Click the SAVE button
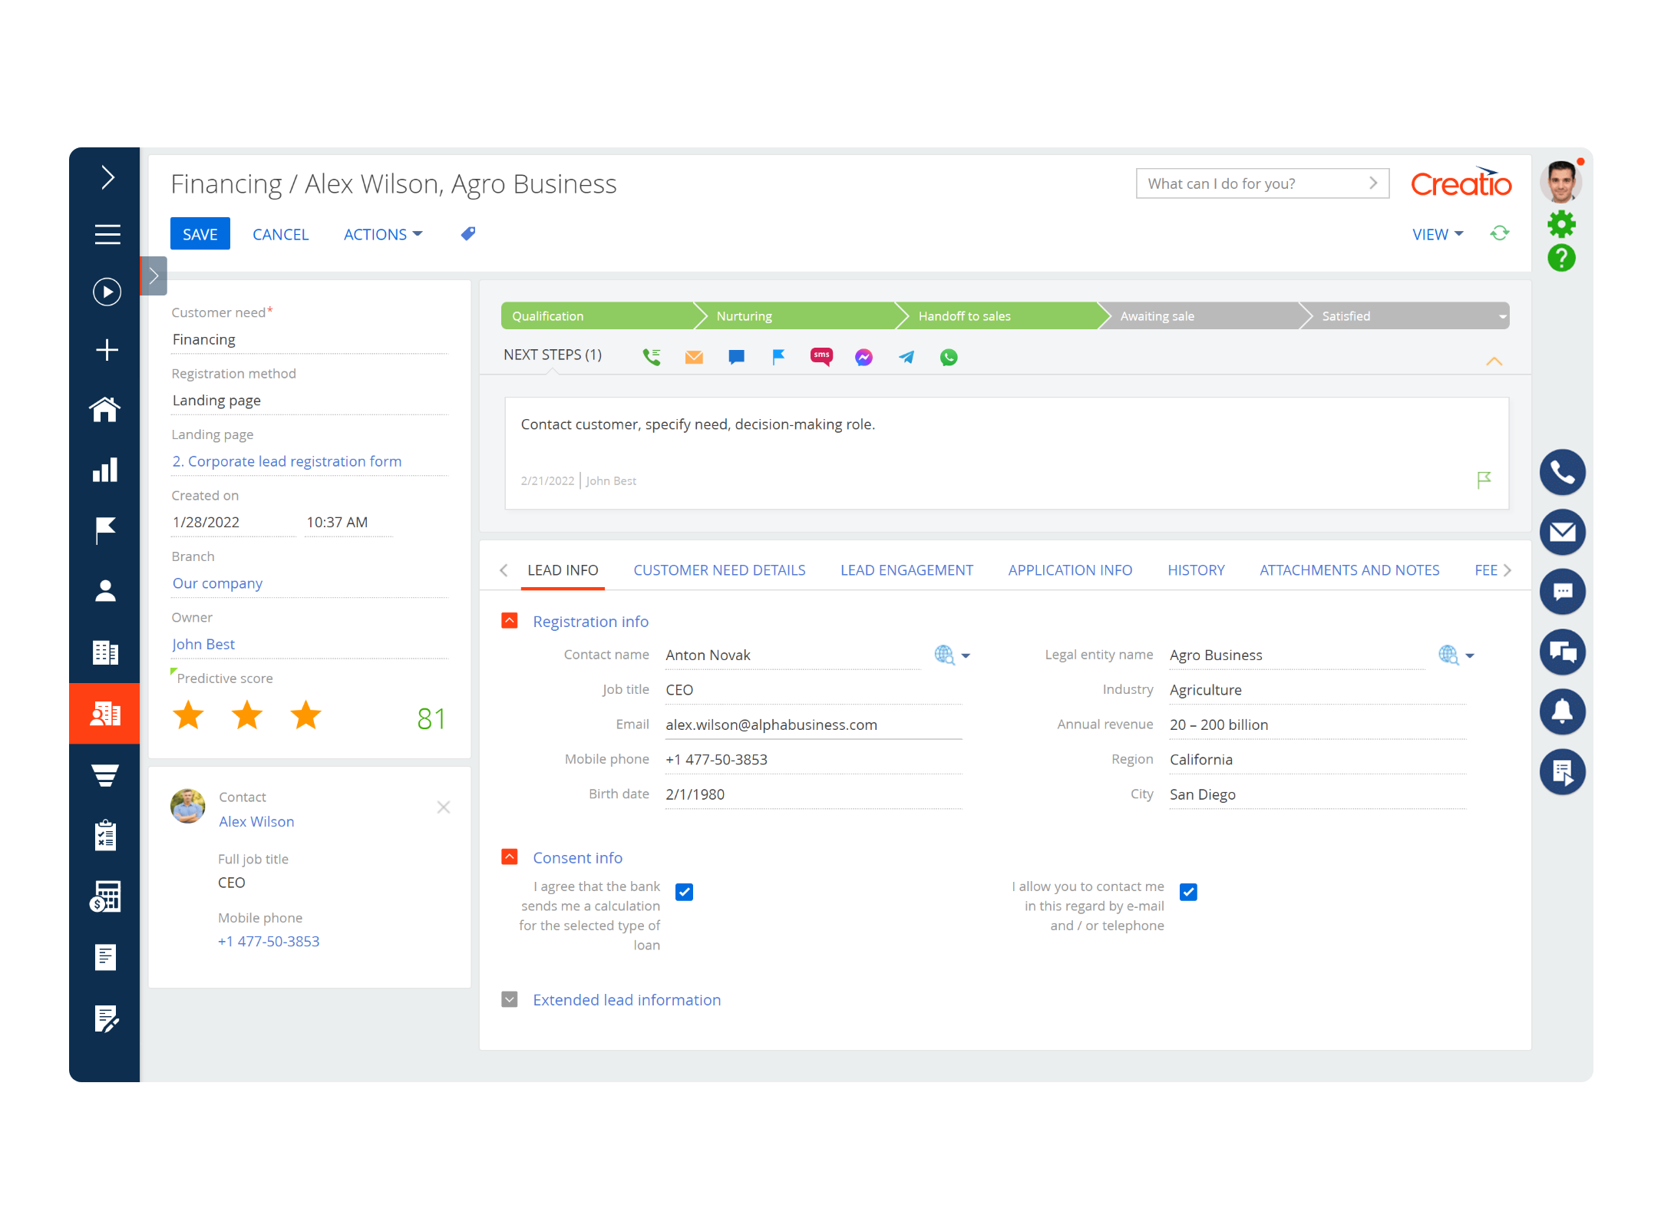Image resolution: width=1661 pixels, height=1228 pixels. 200,234
